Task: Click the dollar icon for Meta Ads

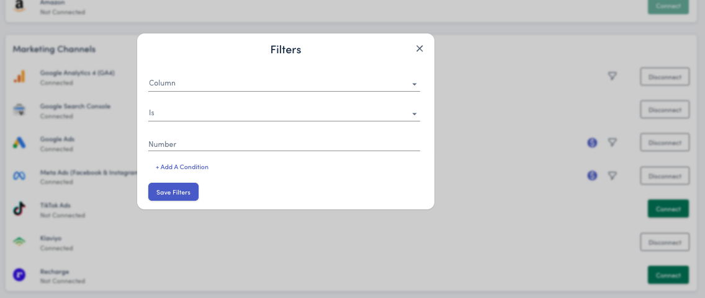Action: 592,175
